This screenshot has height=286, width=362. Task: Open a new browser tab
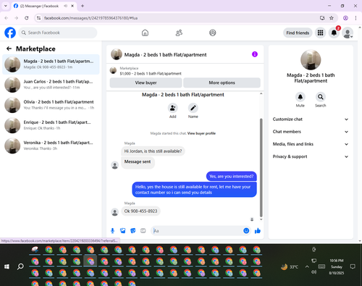83,6
